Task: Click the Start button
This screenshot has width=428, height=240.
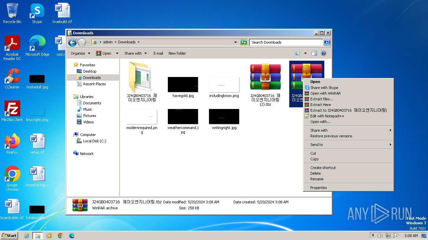Action: click(9, 236)
